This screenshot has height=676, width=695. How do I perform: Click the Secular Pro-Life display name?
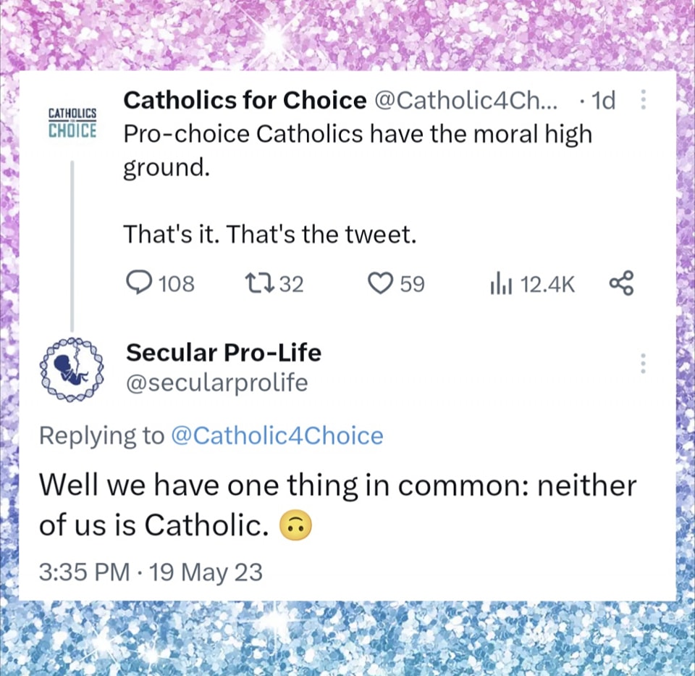pos(223,353)
